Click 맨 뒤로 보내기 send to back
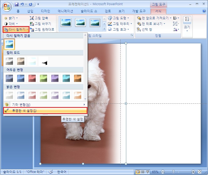 [x=151, y=24]
